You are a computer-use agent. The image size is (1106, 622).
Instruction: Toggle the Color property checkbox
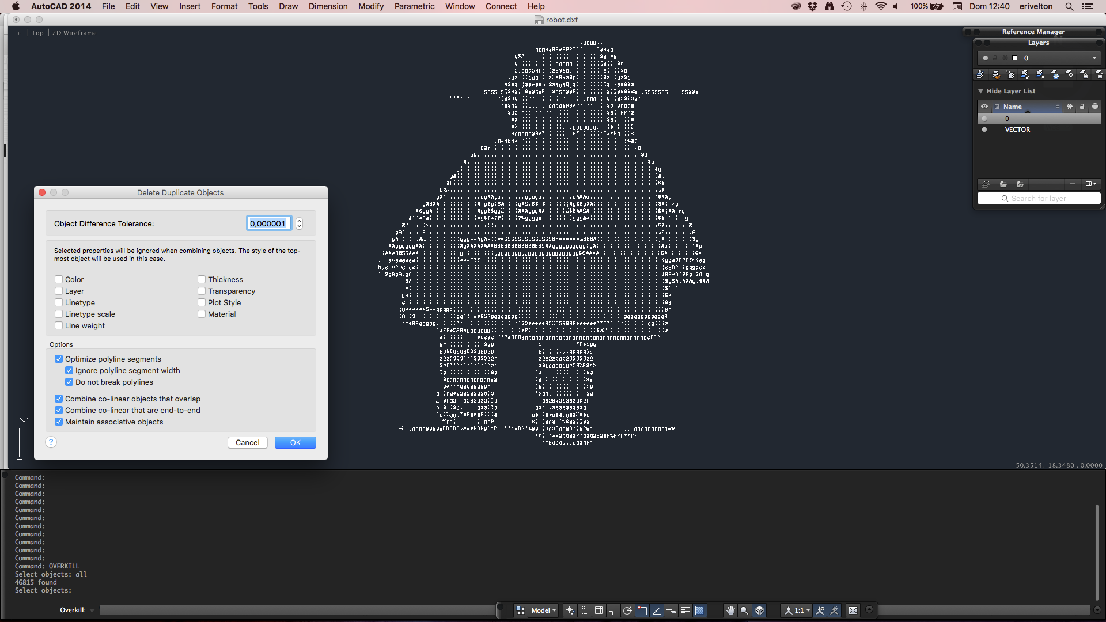click(x=59, y=279)
